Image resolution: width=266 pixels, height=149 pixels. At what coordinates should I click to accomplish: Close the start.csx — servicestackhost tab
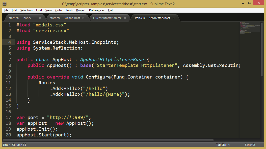[173, 18]
